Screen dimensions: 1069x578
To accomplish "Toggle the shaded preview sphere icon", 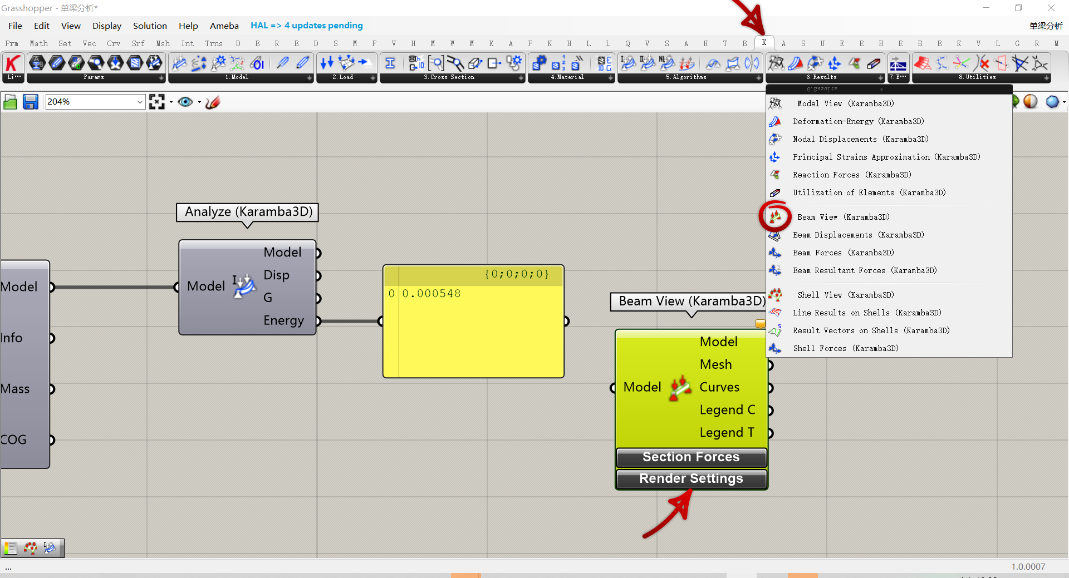I will (1031, 101).
